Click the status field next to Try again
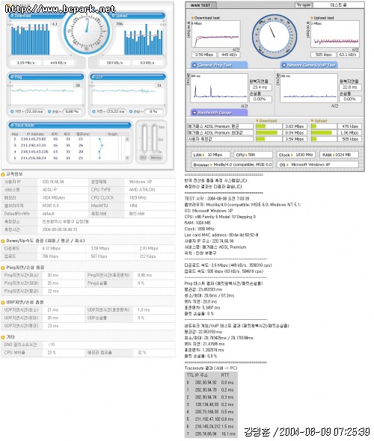 pyautogui.click(x=339, y=4)
